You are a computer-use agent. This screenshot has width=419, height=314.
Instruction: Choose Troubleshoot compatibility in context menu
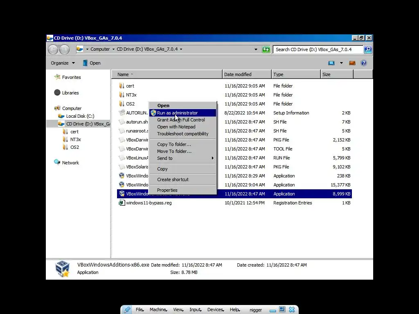pyautogui.click(x=183, y=134)
